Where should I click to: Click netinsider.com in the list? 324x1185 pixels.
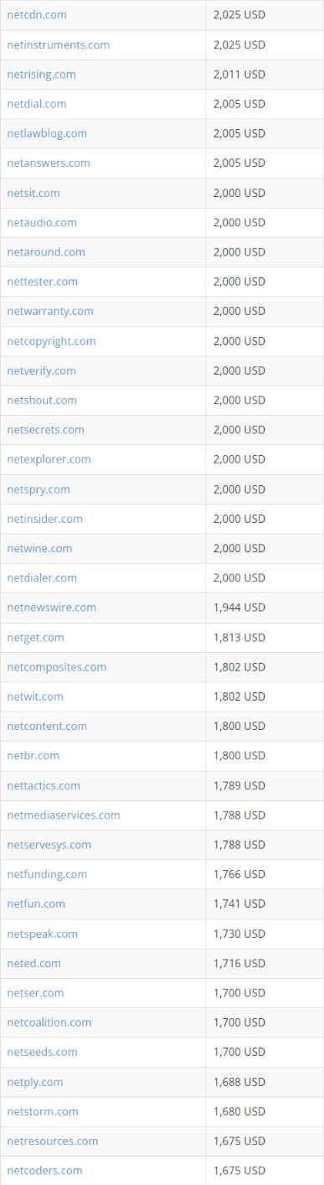coord(45,519)
